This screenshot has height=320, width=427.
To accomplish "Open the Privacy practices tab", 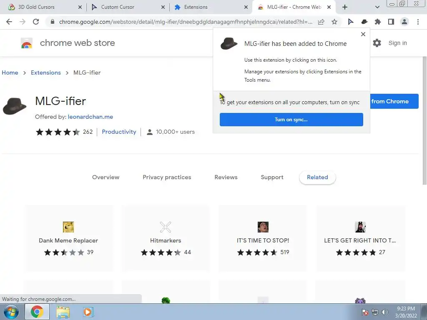I will pyautogui.click(x=167, y=177).
